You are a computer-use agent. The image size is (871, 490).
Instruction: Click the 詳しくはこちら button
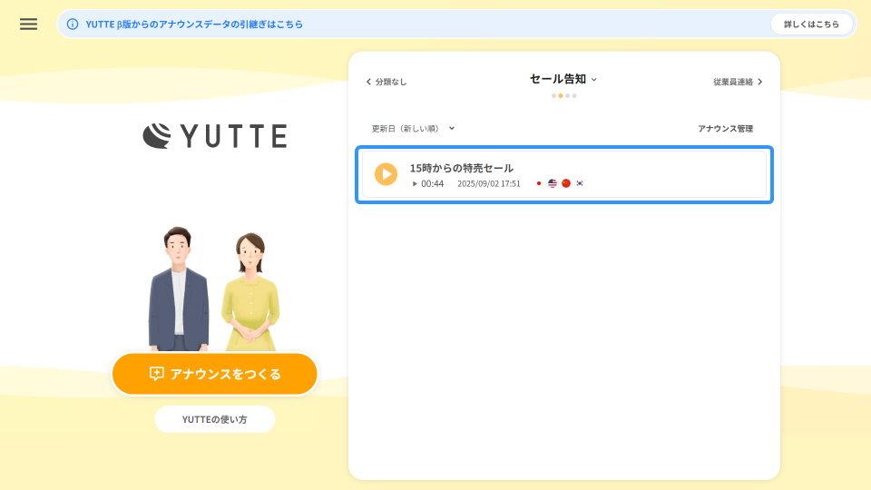(811, 24)
